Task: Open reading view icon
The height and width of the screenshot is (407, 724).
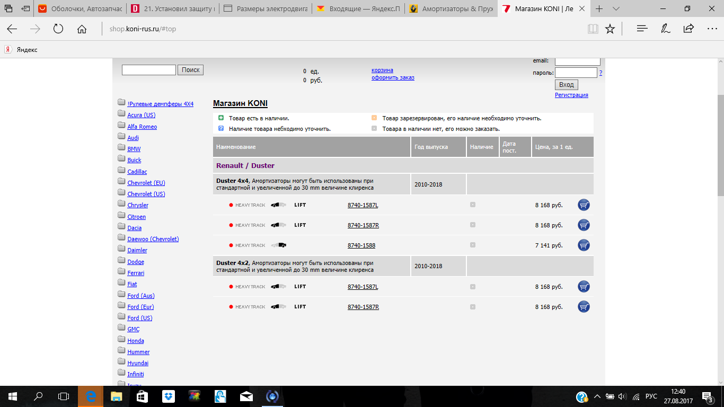Action: pos(593,29)
